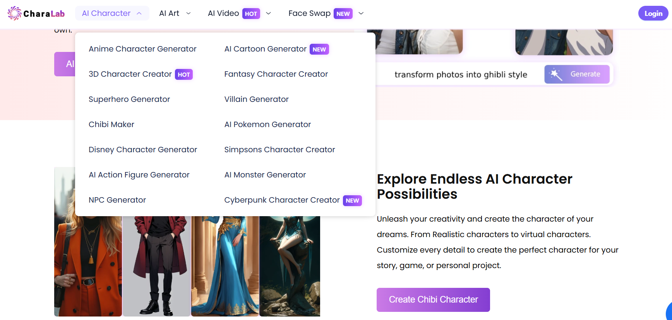Expand the Face Swap menu chevron

tap(361, 14)
